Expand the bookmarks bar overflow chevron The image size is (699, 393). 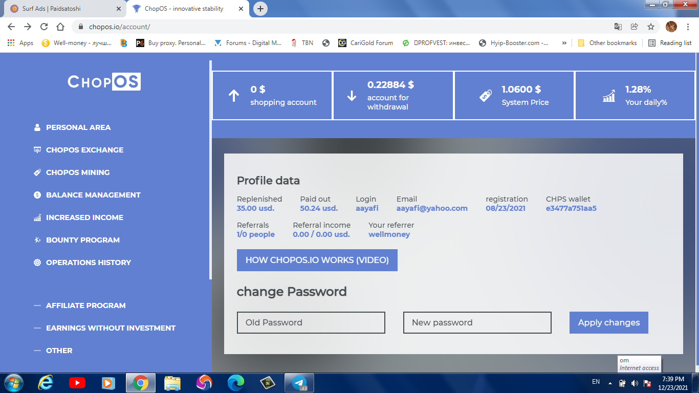564,43
